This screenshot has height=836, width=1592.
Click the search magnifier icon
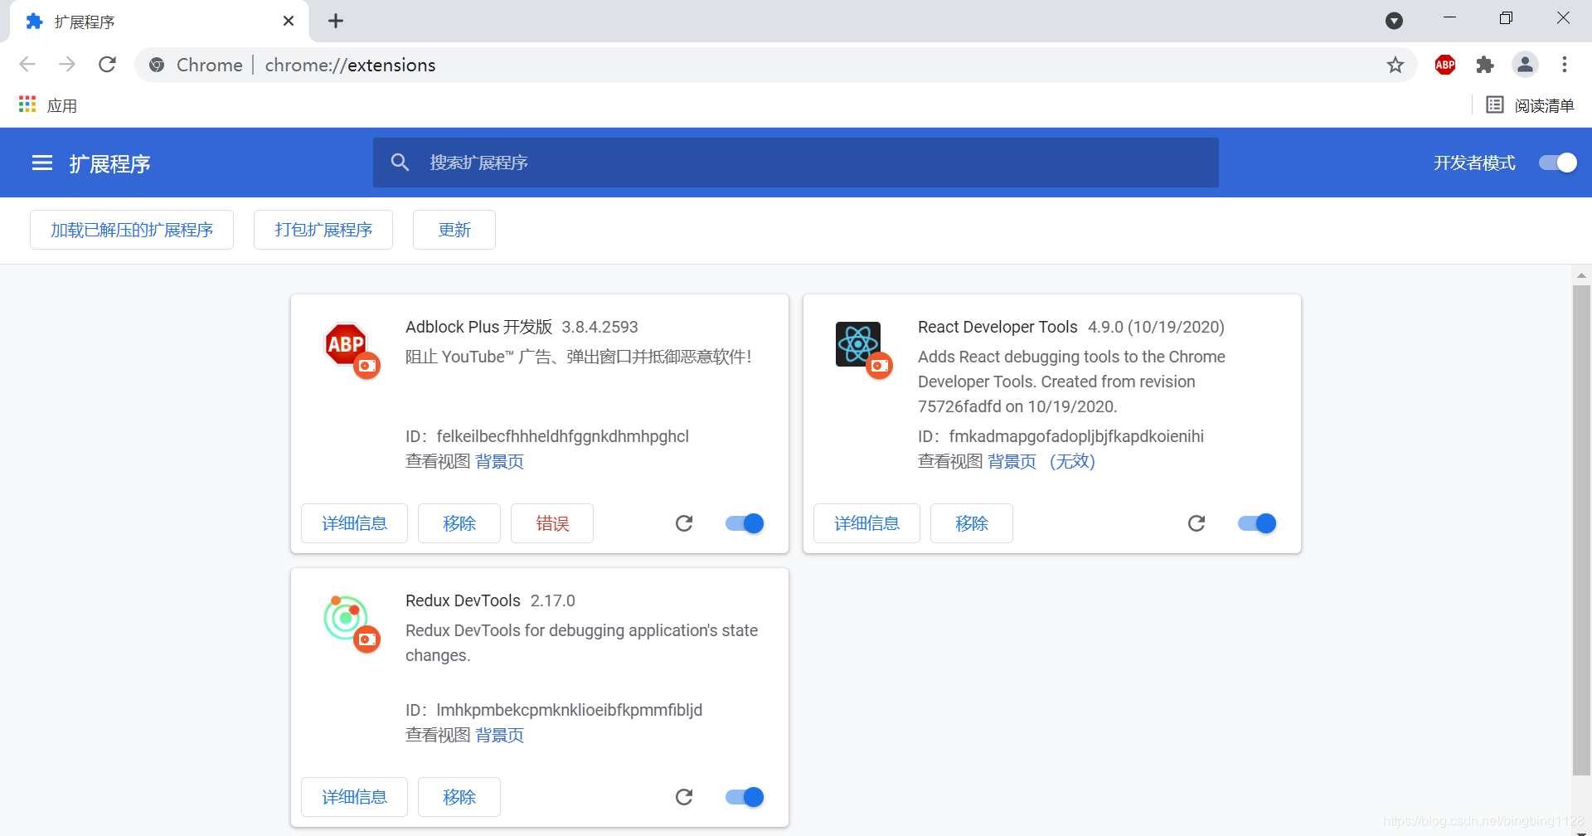point(400,163)
